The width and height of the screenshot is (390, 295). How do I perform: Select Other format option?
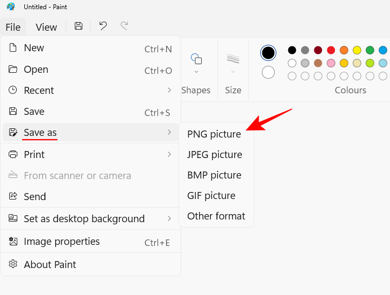click(216, 216)
